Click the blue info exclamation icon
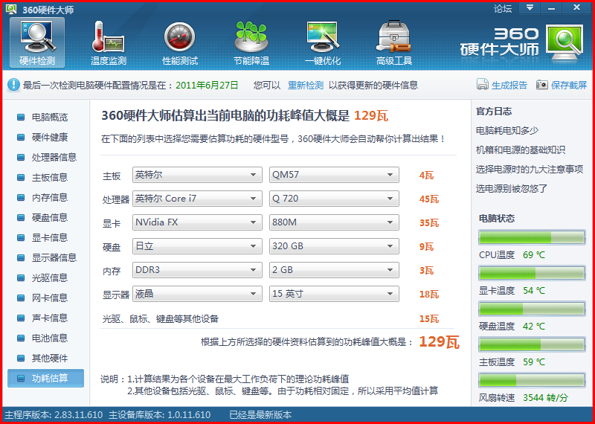This screenshot has width=595, height=424. (x=13, y=85)
